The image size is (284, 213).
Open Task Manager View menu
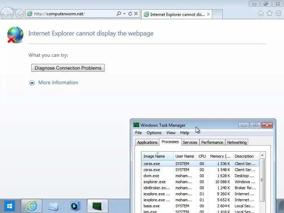pos(171,133)
